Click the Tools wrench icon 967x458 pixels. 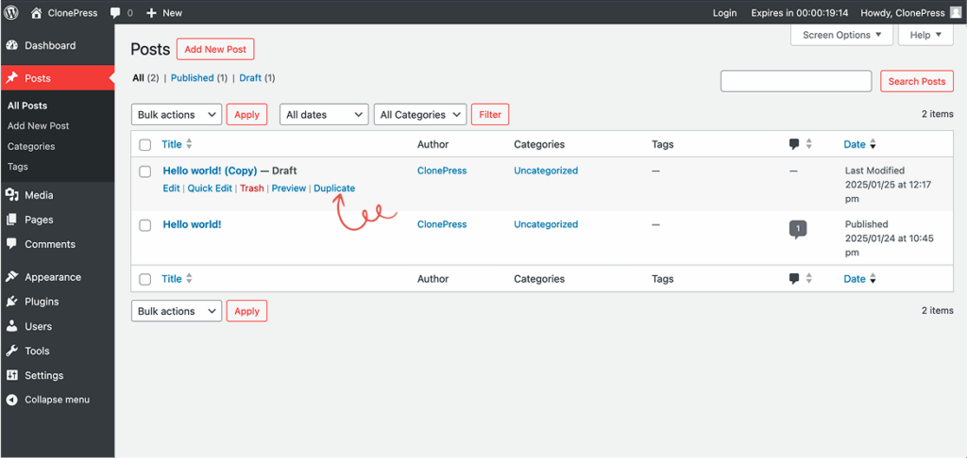coord(11,351)
